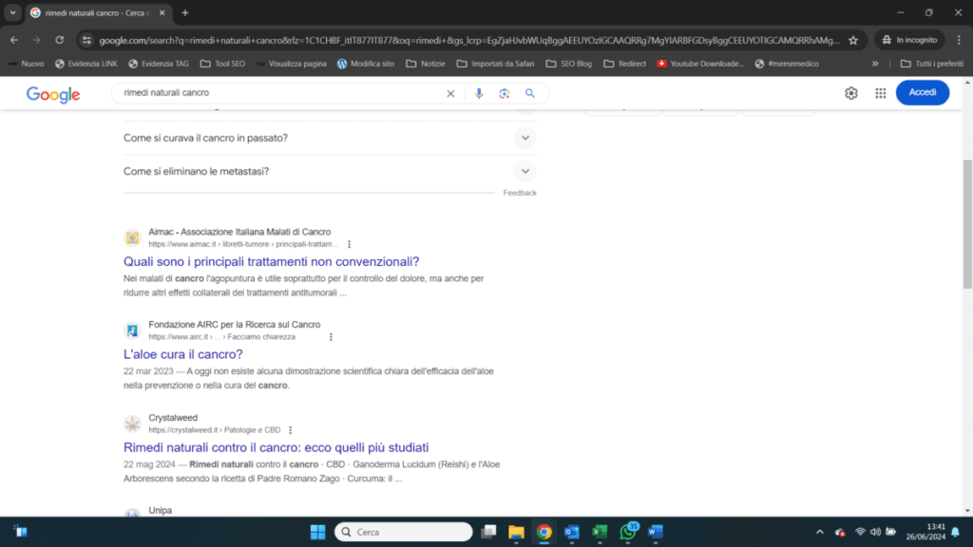Click Aimac site favicon

[132, 237]
